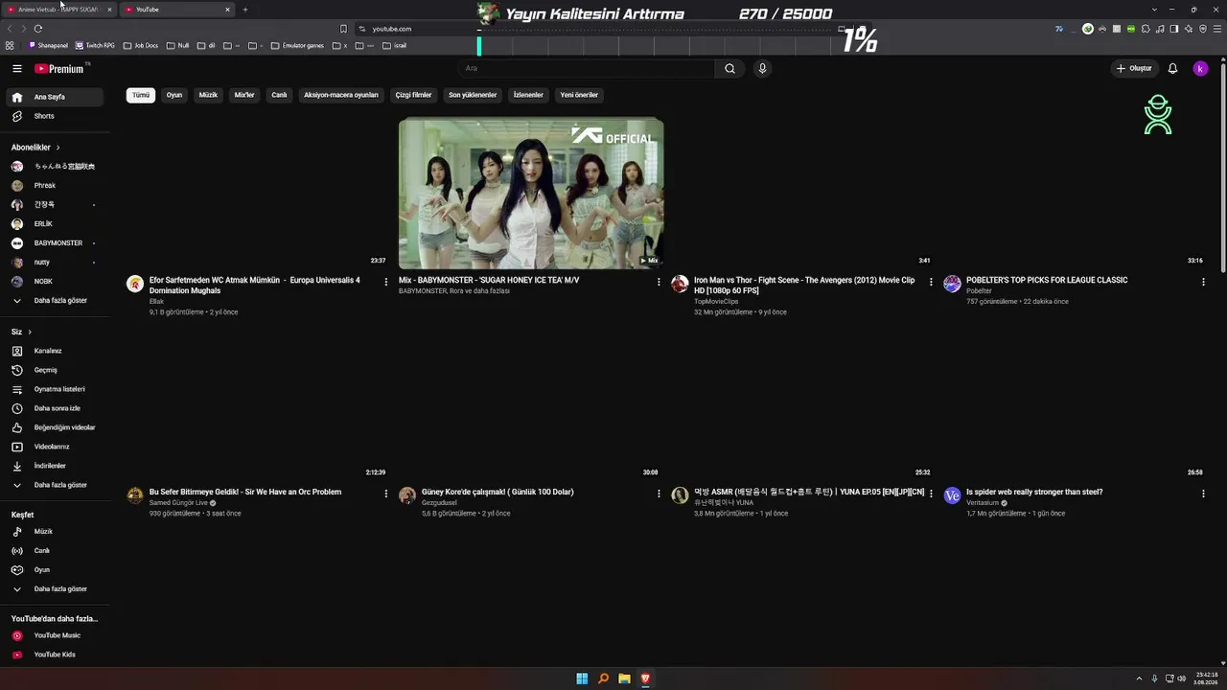
Task: Open the music note icon in the browser toolbar
Action: click(1160, 29)
